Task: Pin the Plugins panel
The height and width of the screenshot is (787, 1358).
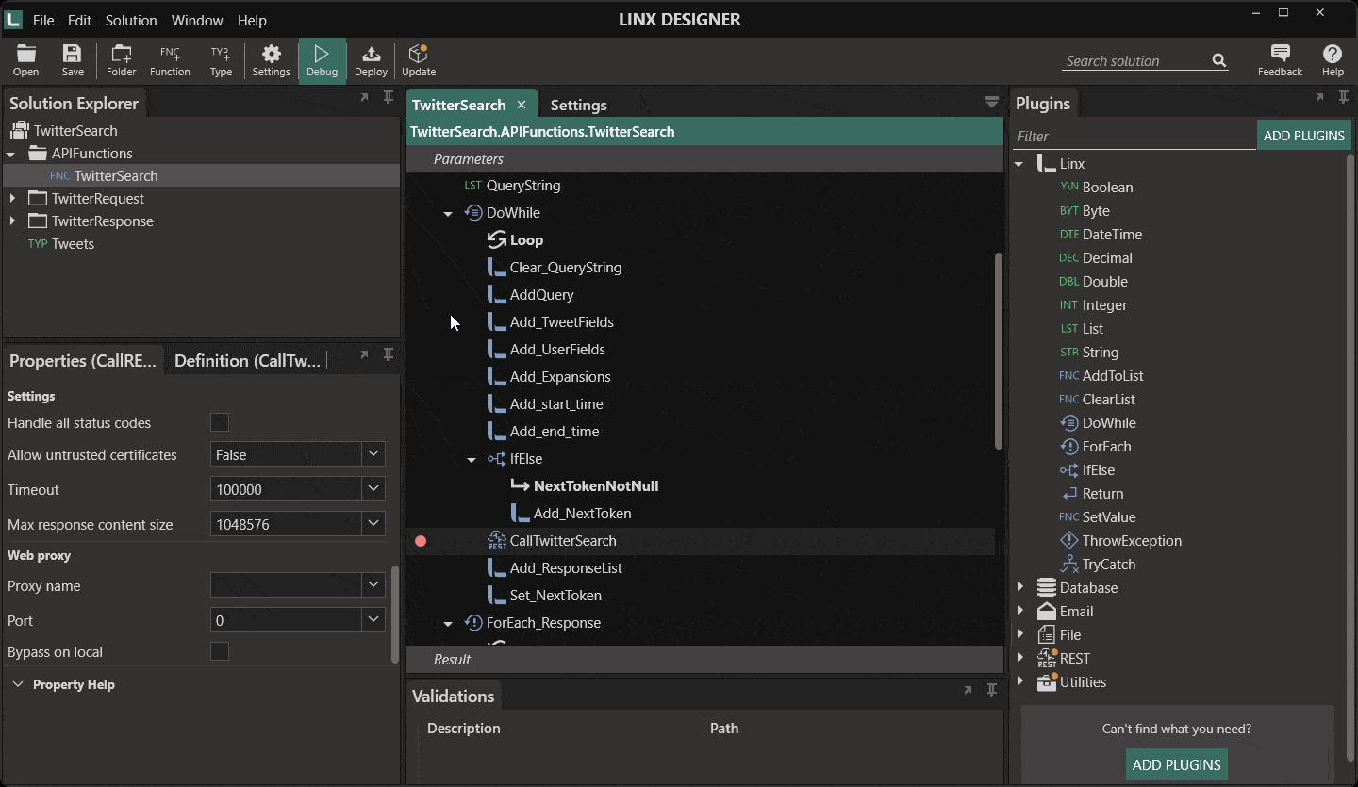Action: point(1344,97)
